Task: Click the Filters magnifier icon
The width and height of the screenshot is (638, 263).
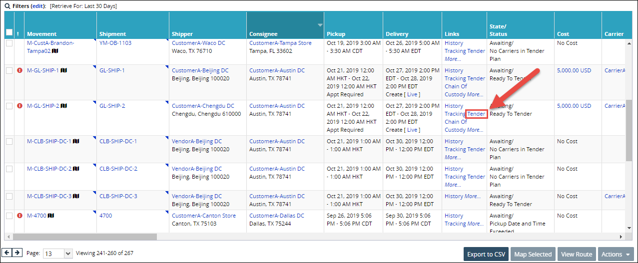Action: [7, 6]
